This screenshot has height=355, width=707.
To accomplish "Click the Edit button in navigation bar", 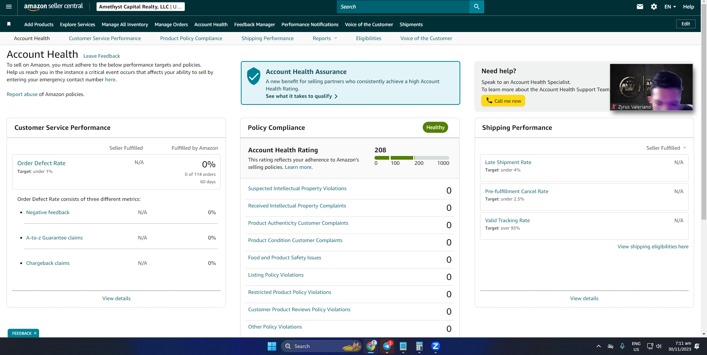I will pyautogui.click(x=686, y=24).
